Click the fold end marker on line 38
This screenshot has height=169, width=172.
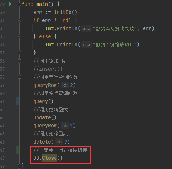(19, 77)
